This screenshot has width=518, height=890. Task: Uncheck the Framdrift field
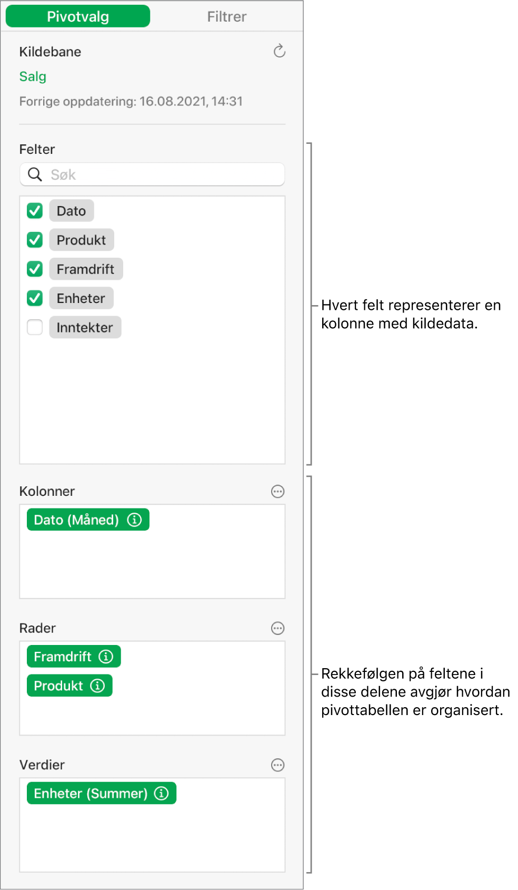coord(34,269)
